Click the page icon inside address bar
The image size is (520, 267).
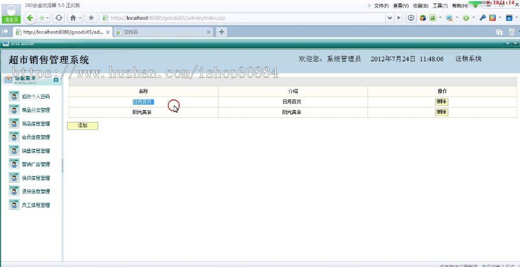[105, 18]
